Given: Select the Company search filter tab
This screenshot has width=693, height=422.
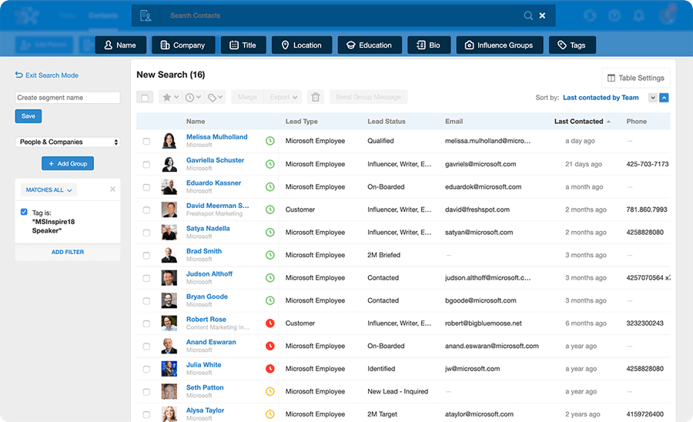Looking at the screenshot, I should pyautogui.click(x=183, y=45).
